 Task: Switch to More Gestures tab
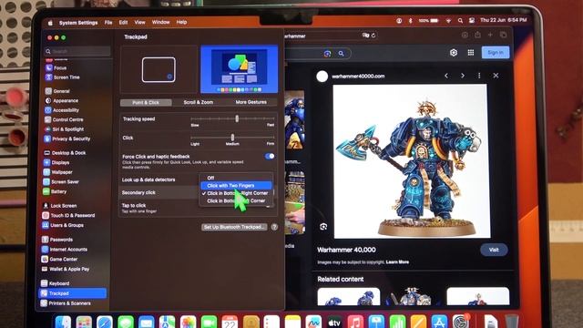[x=251, y=102]
